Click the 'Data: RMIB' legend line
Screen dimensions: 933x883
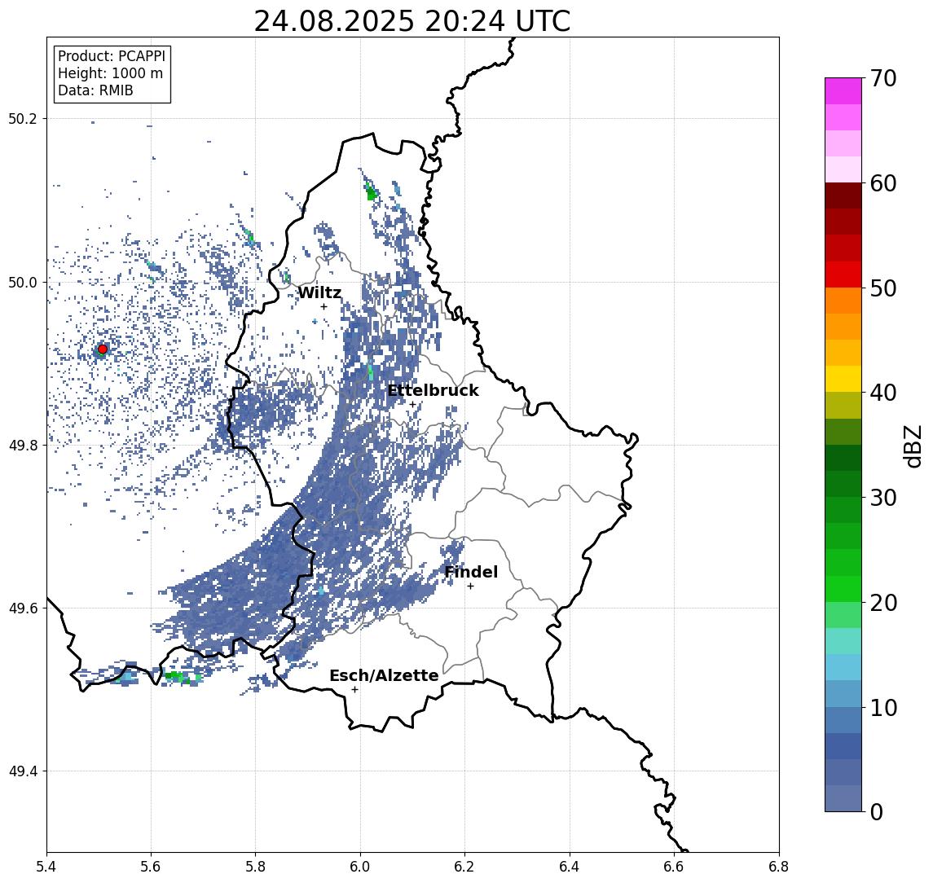pyautogui.click(x=95, y=90)
